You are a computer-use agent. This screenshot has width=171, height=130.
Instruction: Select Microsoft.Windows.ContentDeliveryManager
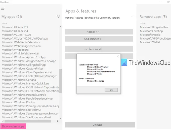29,76
